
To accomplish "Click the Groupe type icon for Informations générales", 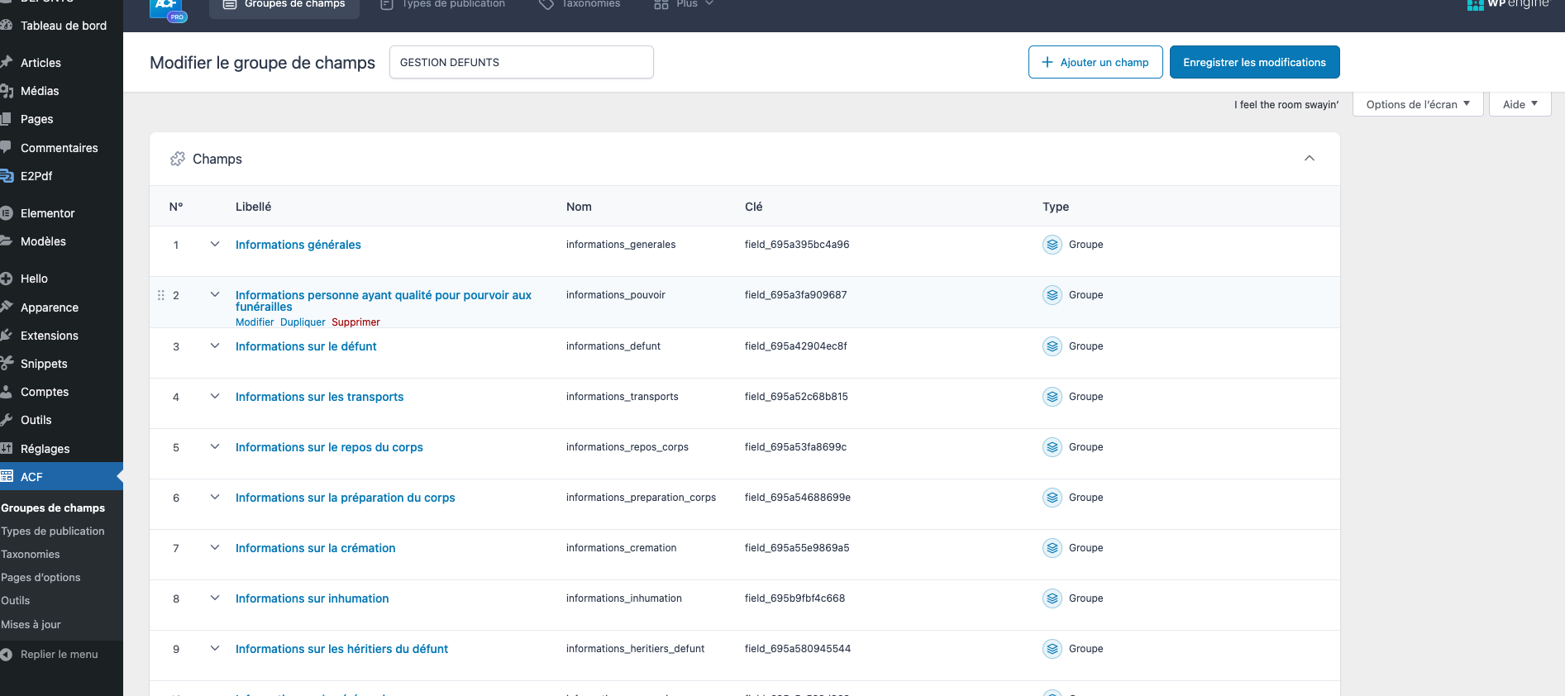I will pyautogui.click(x=1052, y=245).
